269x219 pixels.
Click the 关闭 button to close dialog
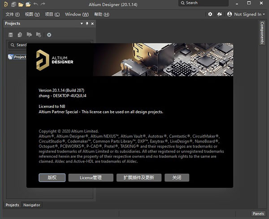[x=177, y=178]
